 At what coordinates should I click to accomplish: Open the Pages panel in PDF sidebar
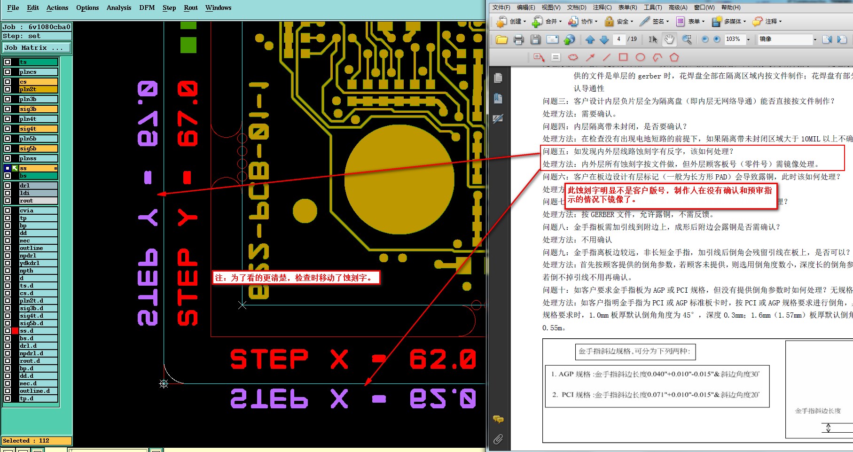498,78
